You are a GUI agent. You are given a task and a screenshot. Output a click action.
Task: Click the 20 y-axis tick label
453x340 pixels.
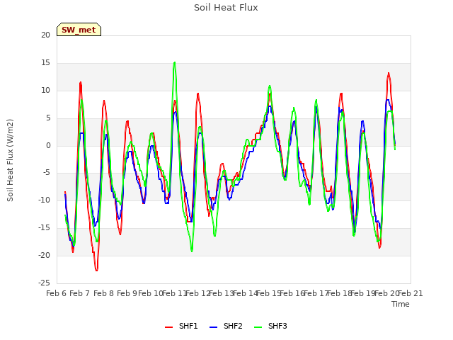[x=45, y=35]
